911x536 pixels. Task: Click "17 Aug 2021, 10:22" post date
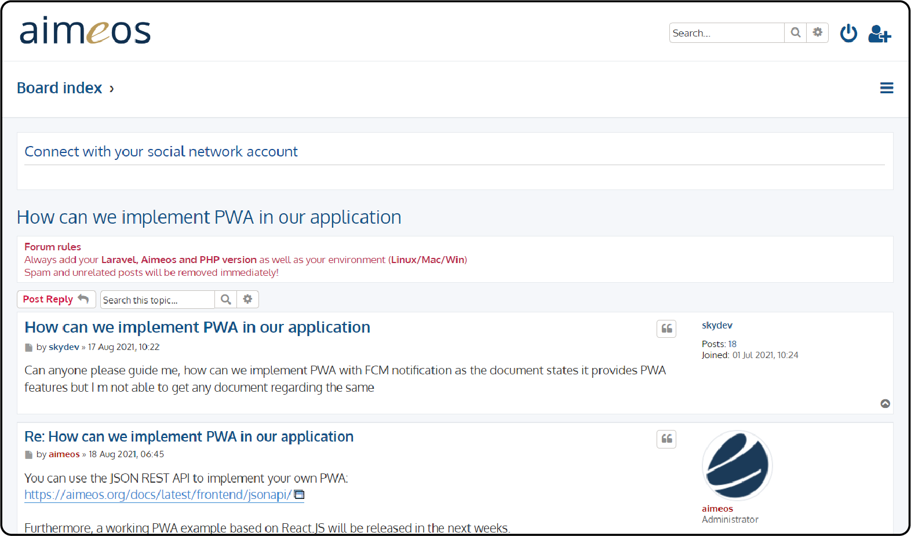[x=123, y=347]
